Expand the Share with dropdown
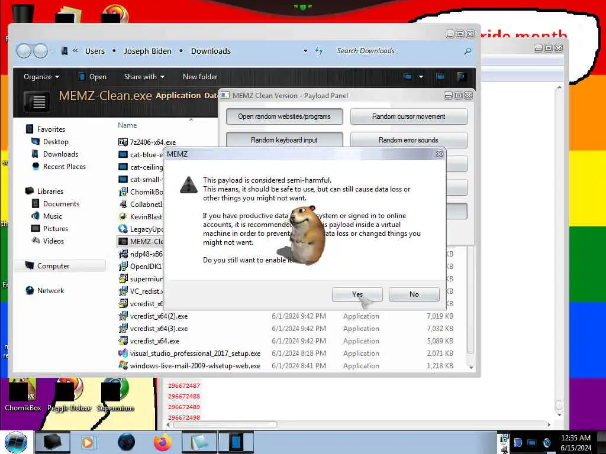Viewport: 606px width, 454px height. (144, 77)
